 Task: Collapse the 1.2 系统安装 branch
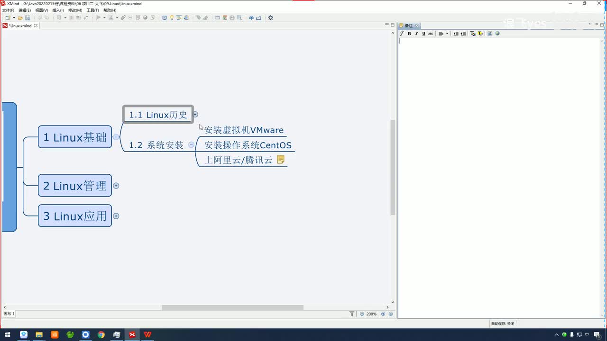[191, 144]
